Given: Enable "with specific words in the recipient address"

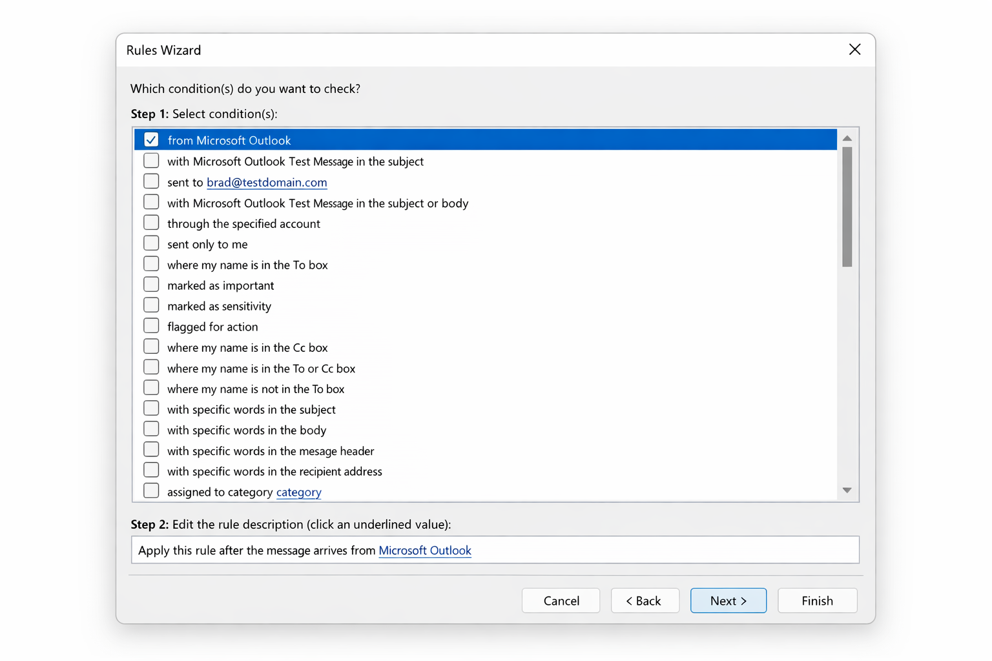Looking at the screenshot, I should 150,469.
